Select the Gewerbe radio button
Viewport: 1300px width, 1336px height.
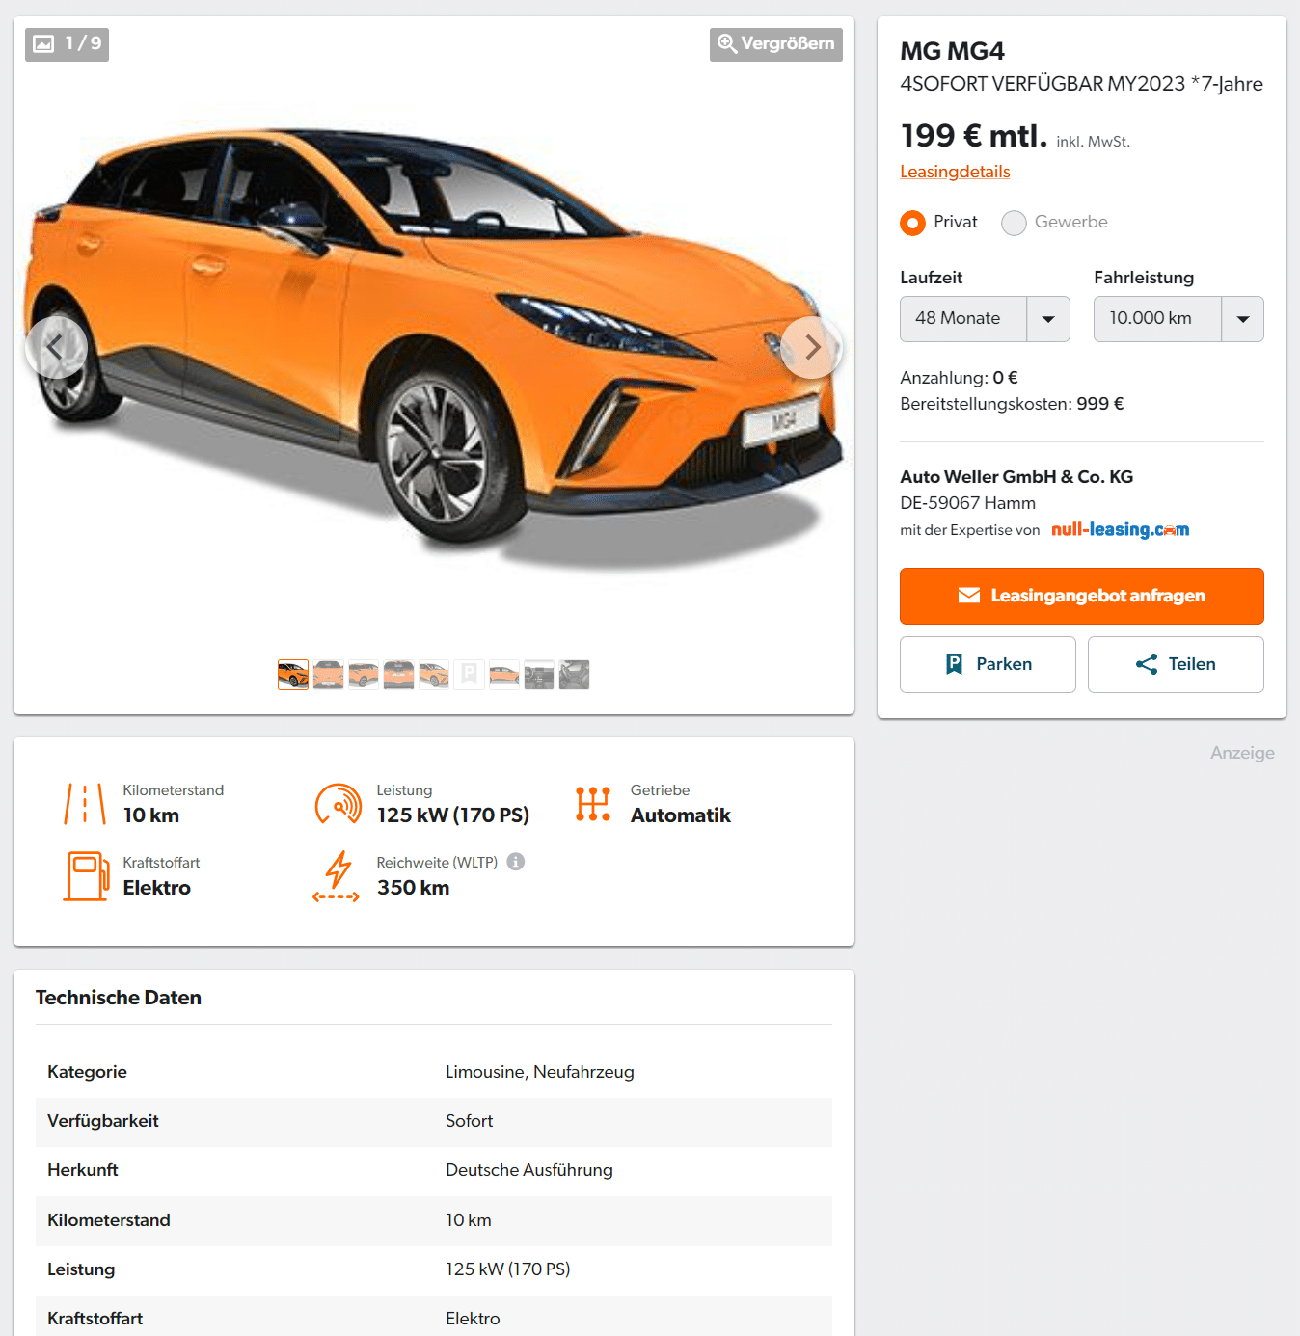point(1014,223)
